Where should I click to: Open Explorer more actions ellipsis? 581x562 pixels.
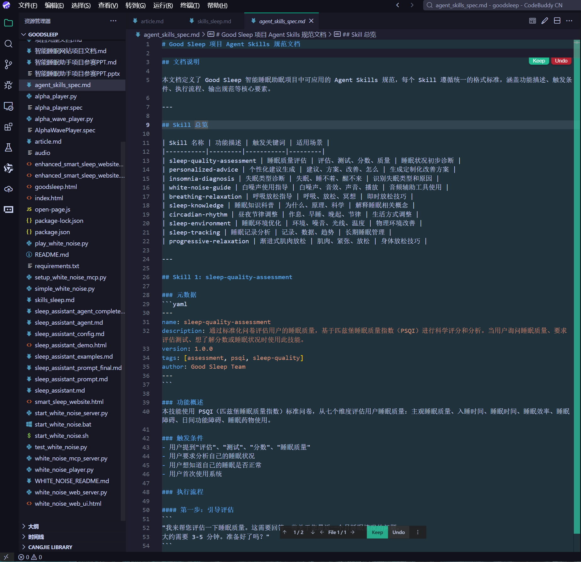113,21
